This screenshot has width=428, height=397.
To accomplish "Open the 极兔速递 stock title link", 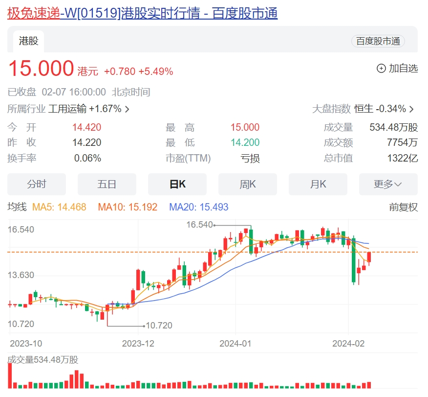I will (33, 13).
